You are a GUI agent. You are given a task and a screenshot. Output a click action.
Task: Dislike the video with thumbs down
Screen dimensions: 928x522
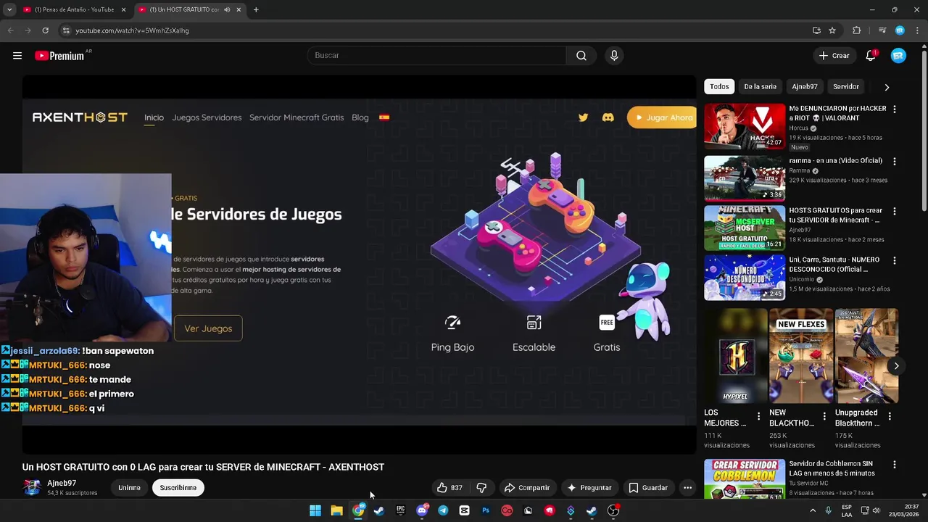tap(481, 488)
